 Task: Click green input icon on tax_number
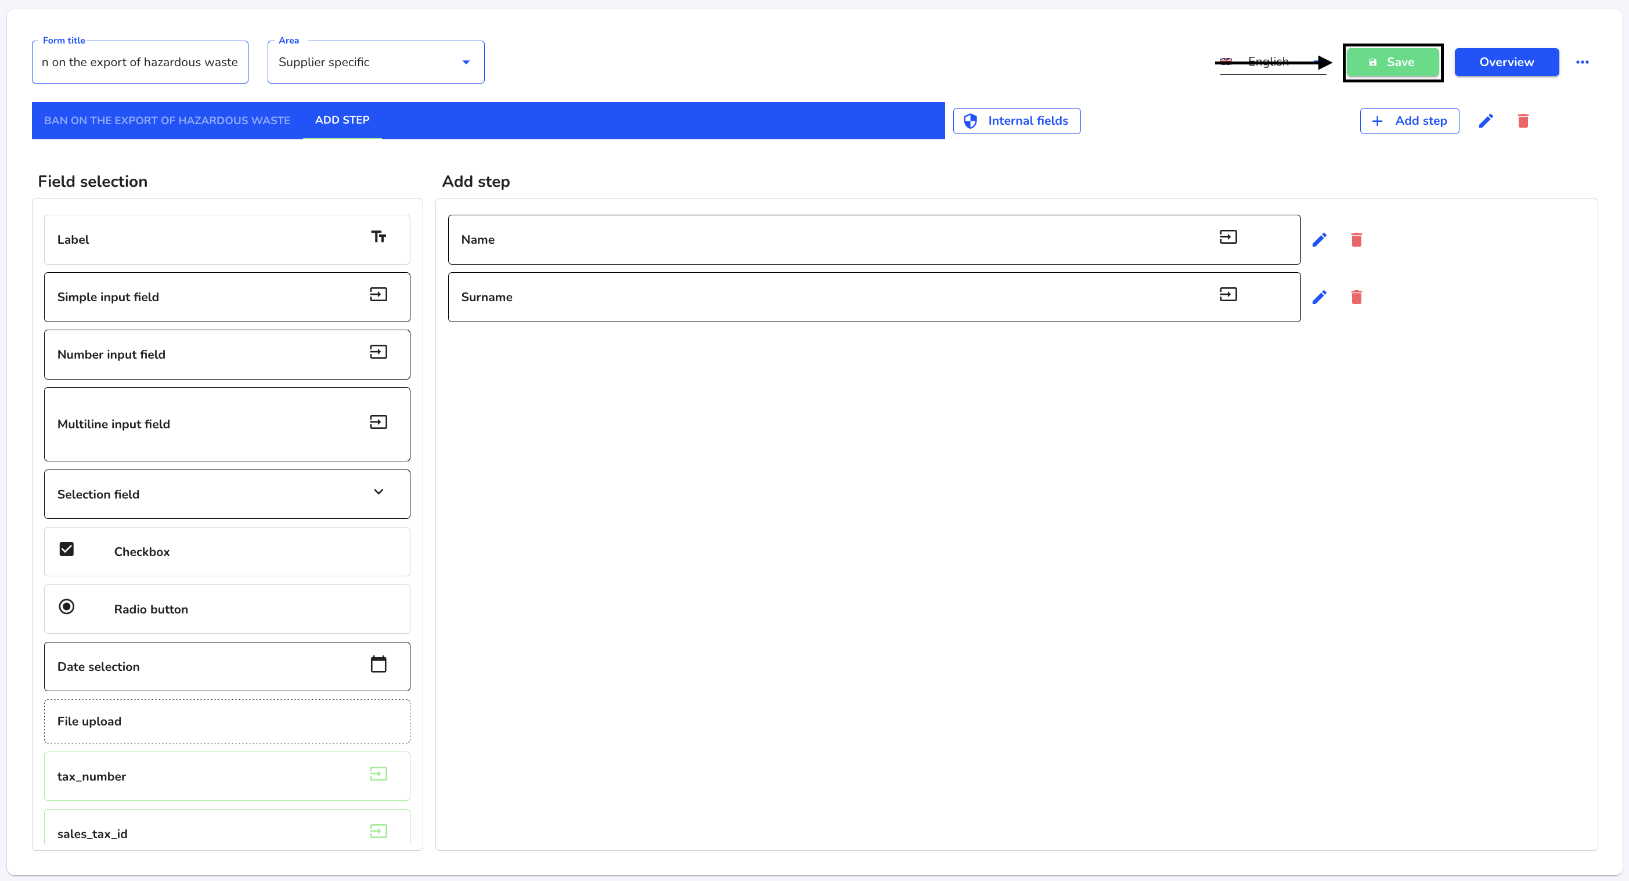pos(378,774)
